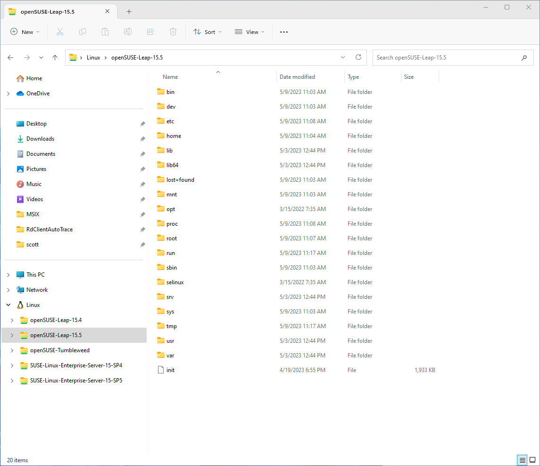Open the See more ellipsis menu
Viewport: 540px width, 466px height.
tap(284, 32)
